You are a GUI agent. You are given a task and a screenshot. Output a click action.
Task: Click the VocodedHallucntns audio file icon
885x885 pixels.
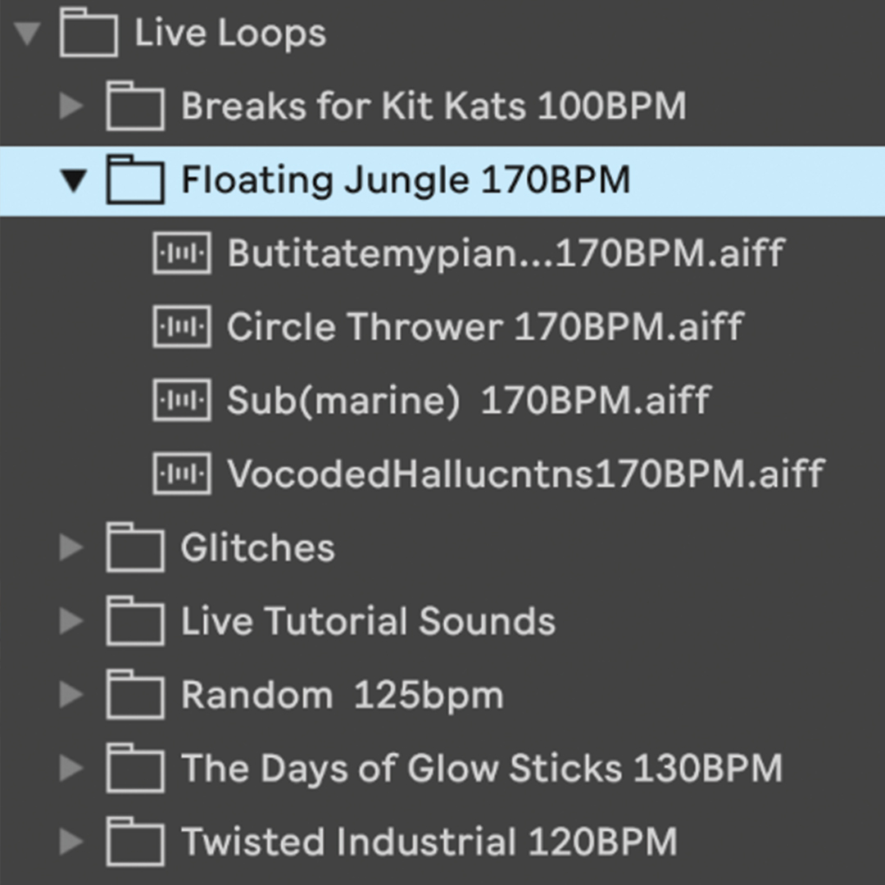coord(182,474)
